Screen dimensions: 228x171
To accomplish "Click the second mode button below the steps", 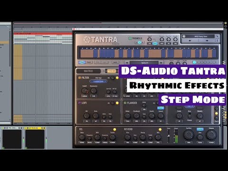I will pyautogui.click(x=89, y=62).
